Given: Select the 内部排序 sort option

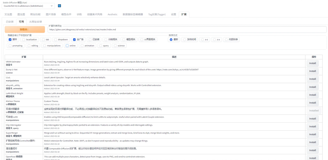Looking at the screenshot, I should click(226, 40).
